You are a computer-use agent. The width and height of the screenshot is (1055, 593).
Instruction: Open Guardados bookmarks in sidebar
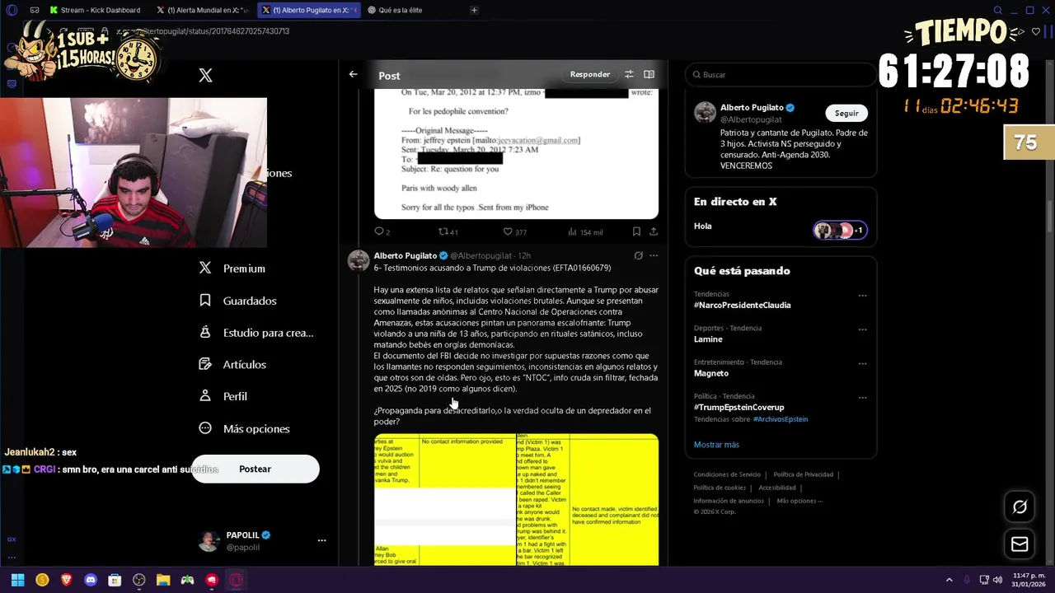click(239, 301)
